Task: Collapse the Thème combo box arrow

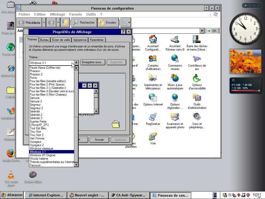Action: [x=76, y=63]
